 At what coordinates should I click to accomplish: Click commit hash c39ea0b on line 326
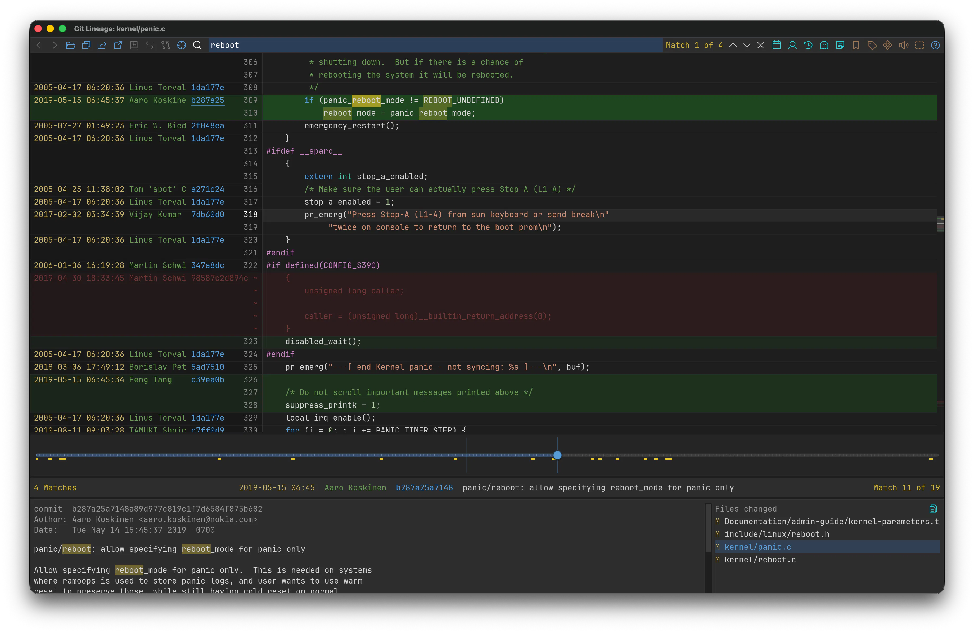208,380
